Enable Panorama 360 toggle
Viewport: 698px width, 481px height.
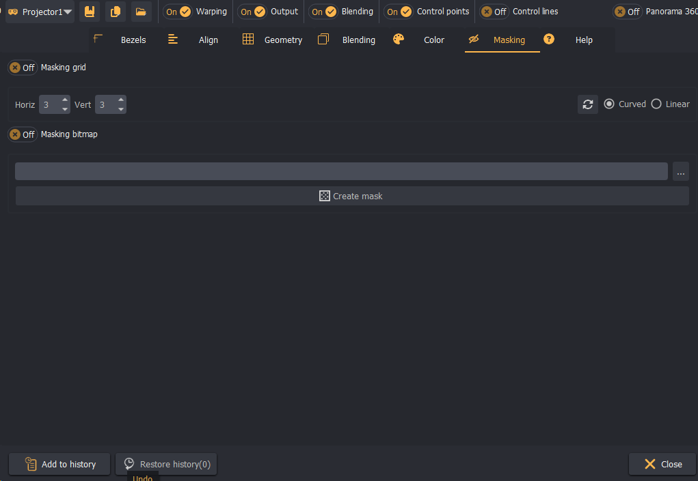627,12
